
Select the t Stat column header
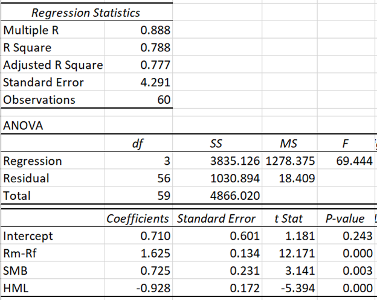pyautogui.click(x=289, y=219)
